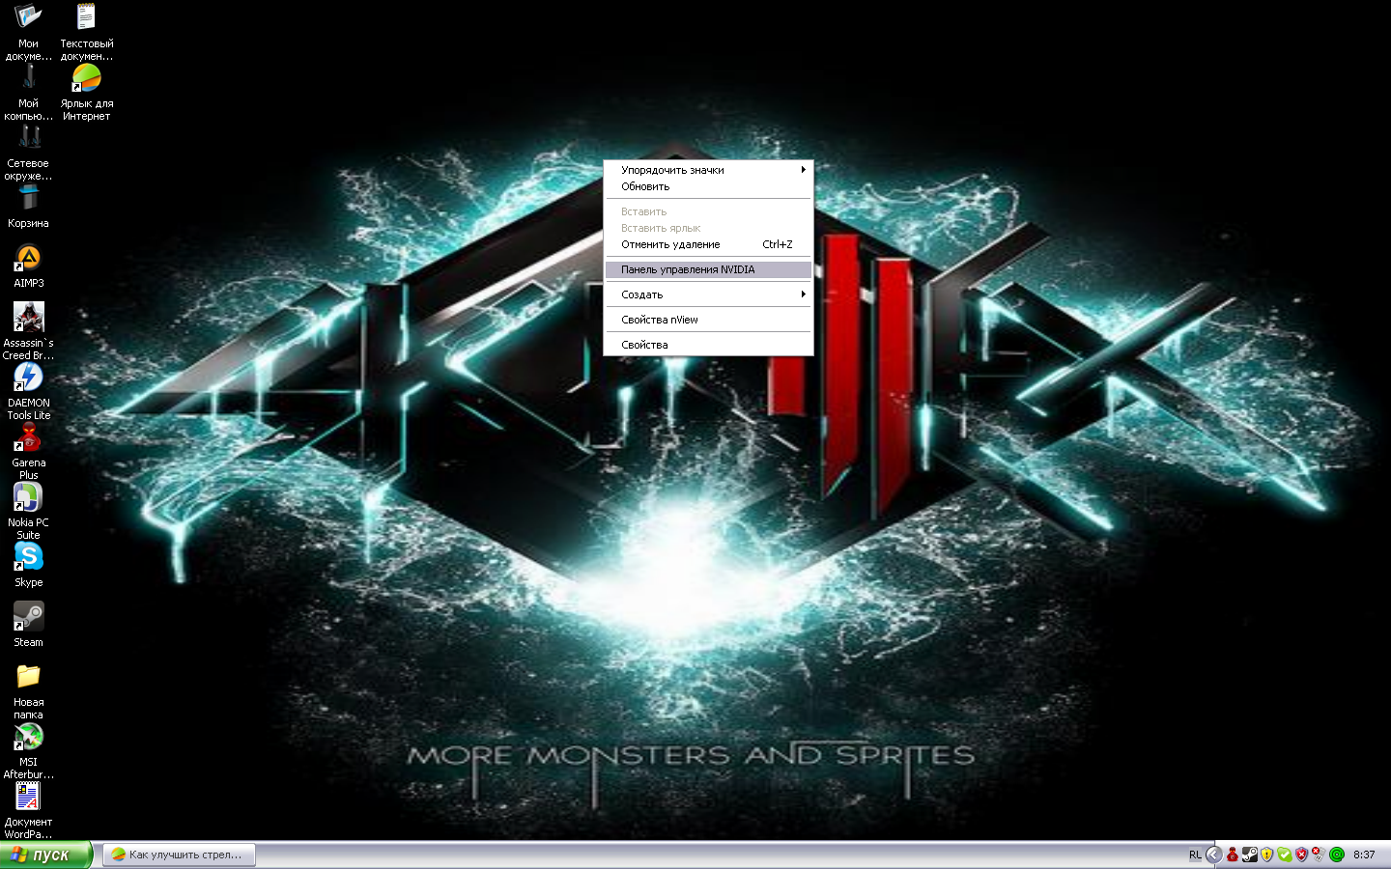Open the пуск Start button
Image resolution: width=1391 pixels, height=869 pixels.
(x=45, y=855)
